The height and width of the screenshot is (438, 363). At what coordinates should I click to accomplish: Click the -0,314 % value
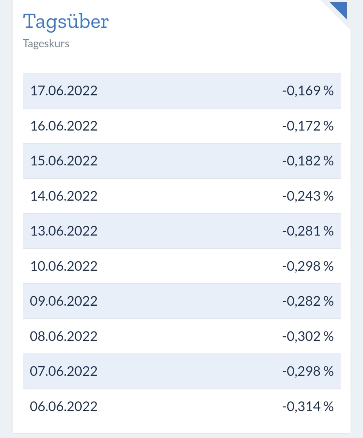point(308,407)
